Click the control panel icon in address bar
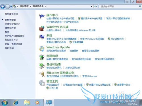This screenshot has height=106, width=142. 14,7
